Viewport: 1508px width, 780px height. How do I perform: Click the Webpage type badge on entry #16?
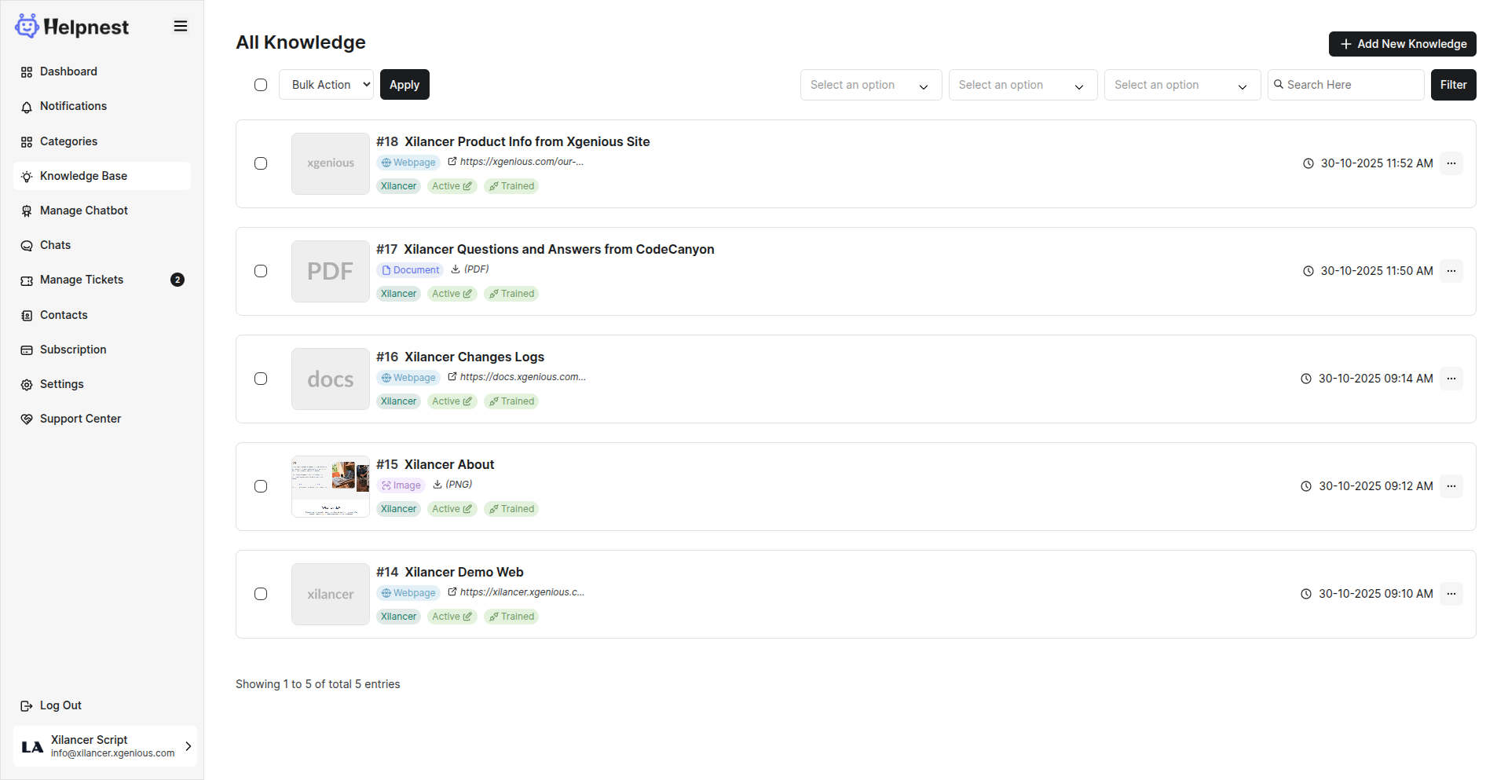(408, 378)
